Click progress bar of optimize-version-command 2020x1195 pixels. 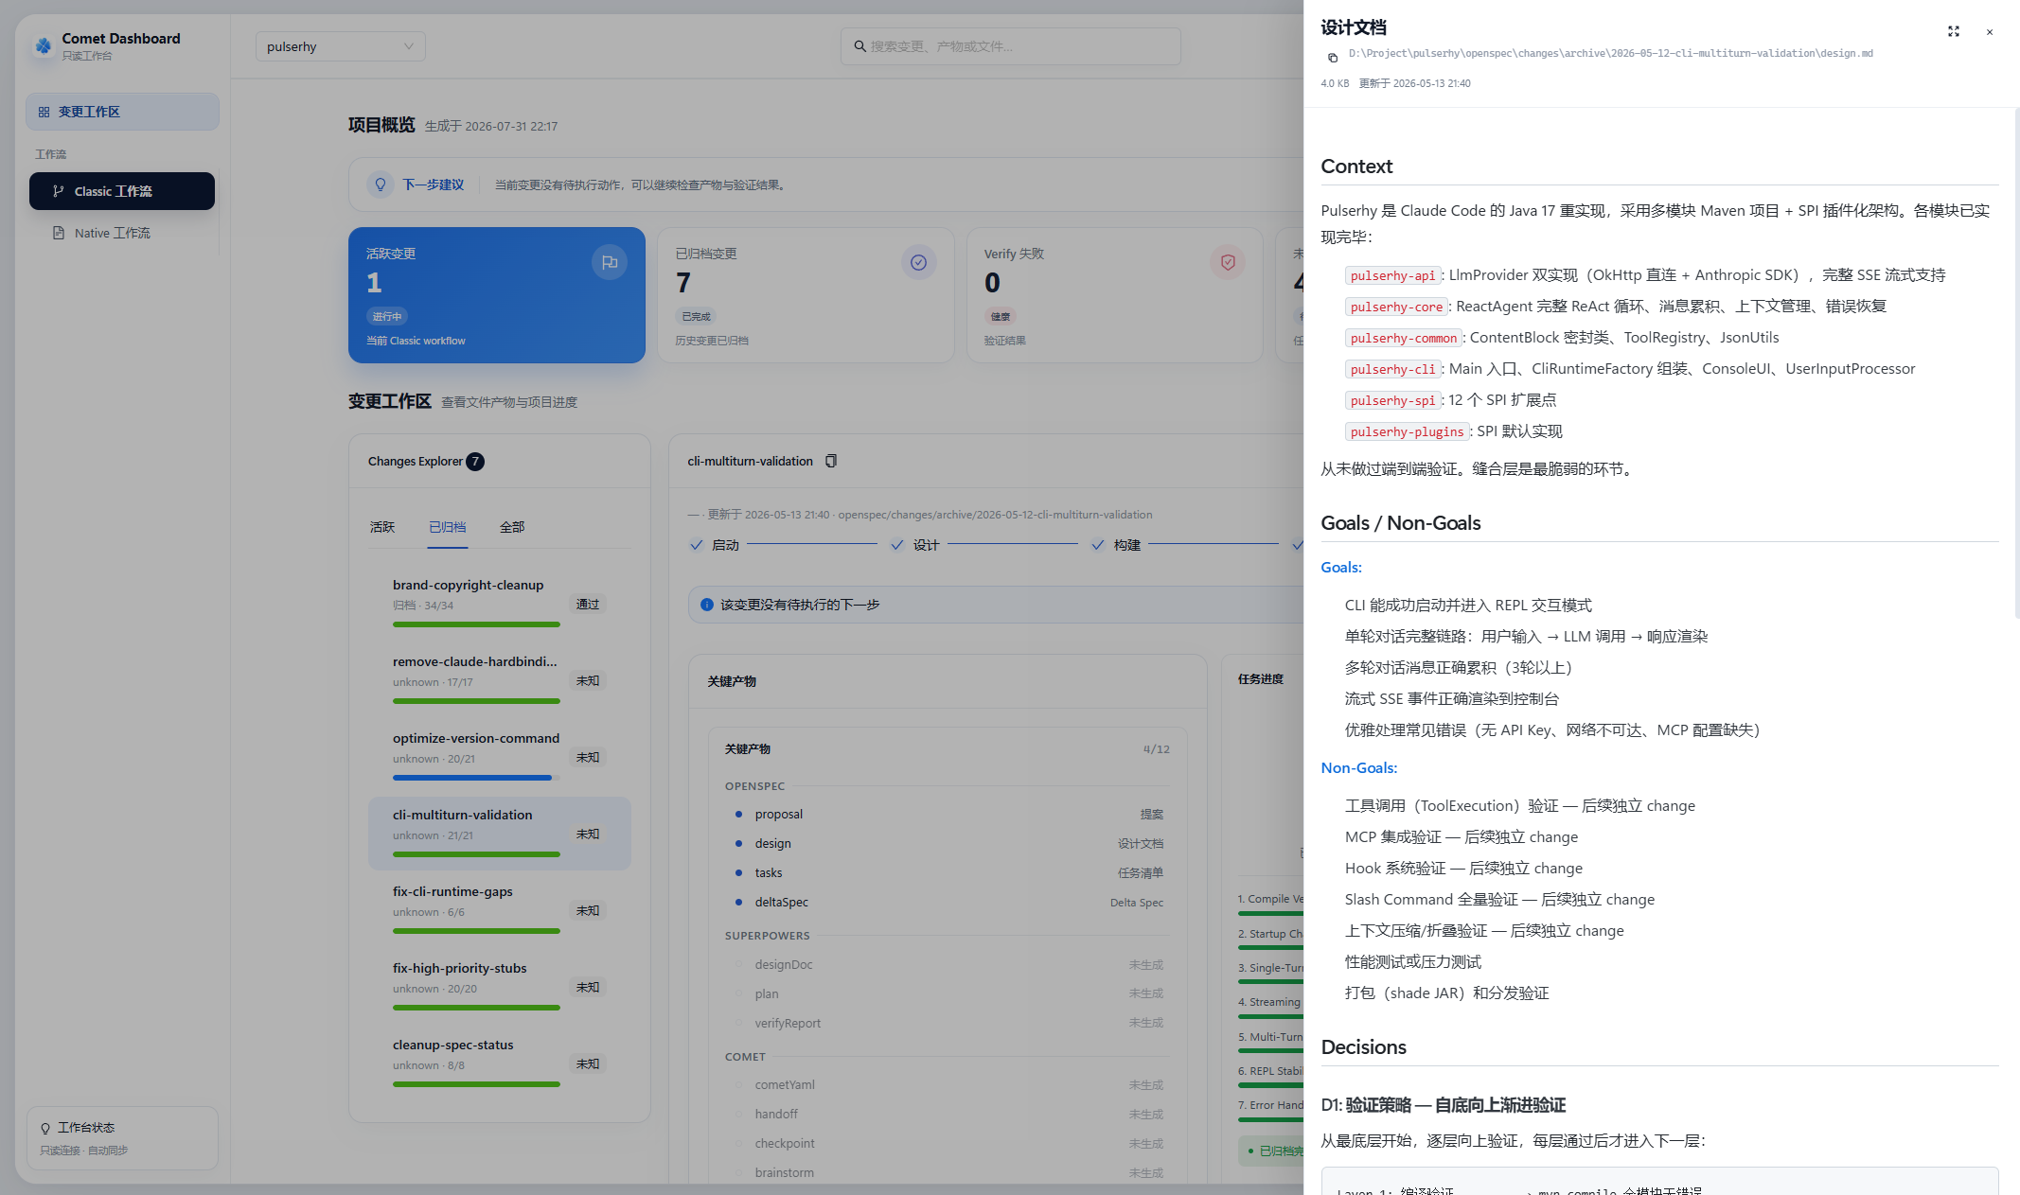pyautogui.click(x=476, y=778)
